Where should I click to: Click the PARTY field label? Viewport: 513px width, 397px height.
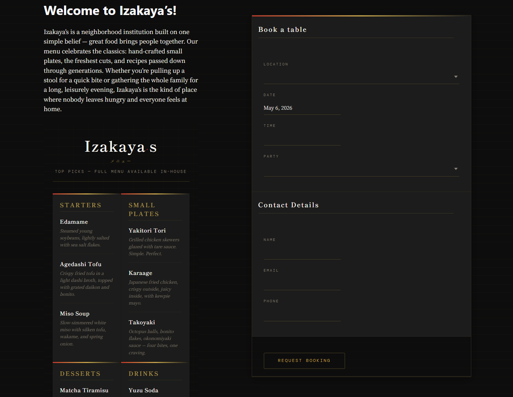tap(271, 156)
